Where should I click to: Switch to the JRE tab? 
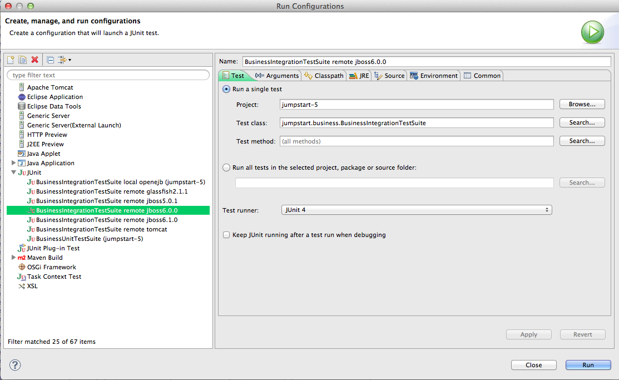point(359,76)
